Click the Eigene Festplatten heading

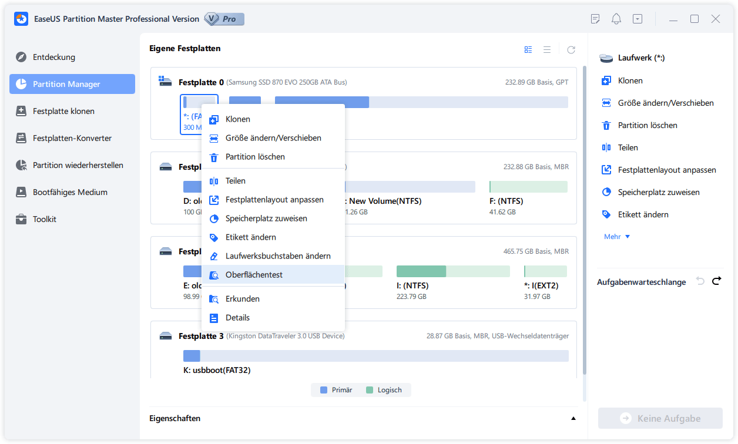tap(185, 48)
